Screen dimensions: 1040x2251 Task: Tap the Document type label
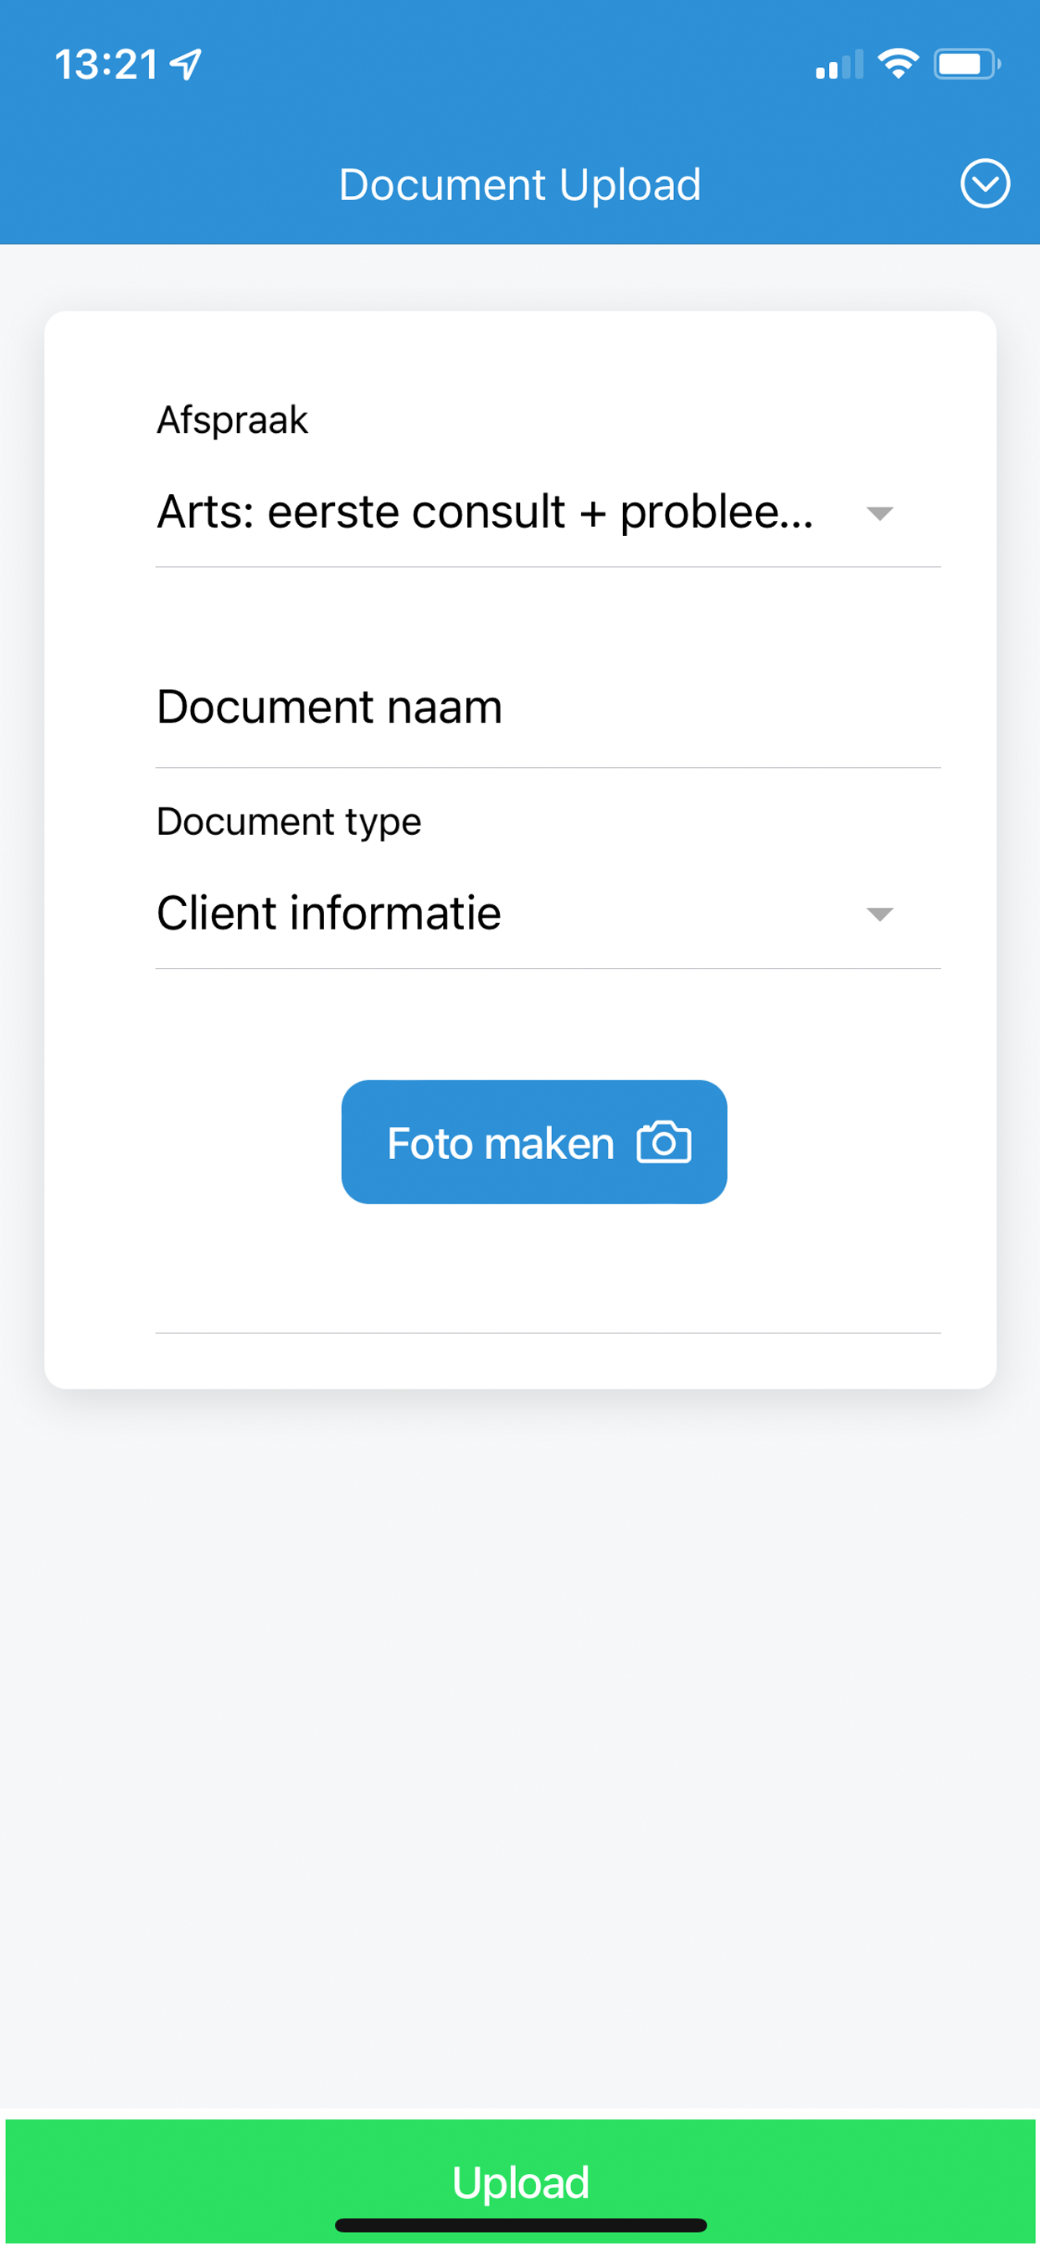point(289,822)
